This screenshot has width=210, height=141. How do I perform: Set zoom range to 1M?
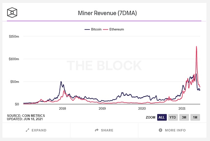coord(195,117)
